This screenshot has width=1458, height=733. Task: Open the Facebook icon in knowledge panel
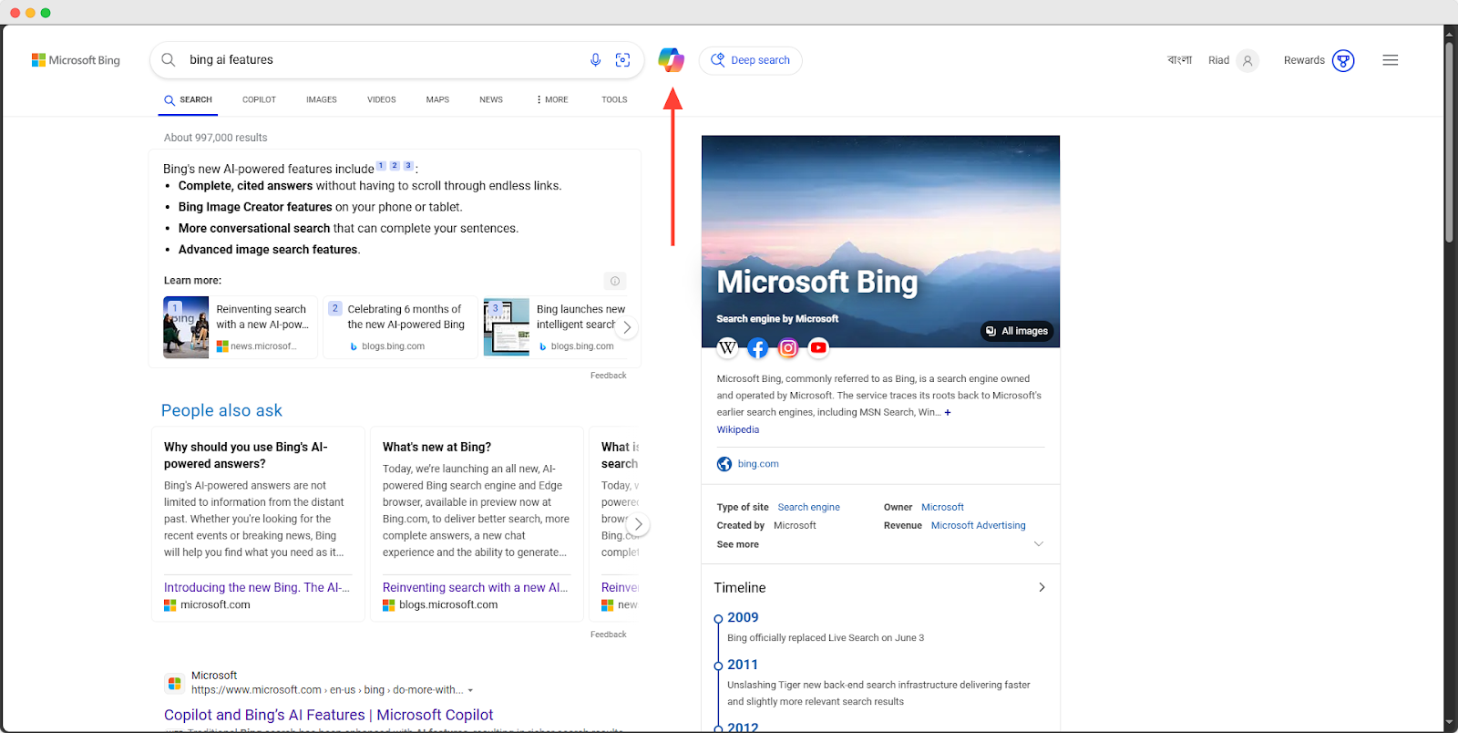tap(758, 347)
